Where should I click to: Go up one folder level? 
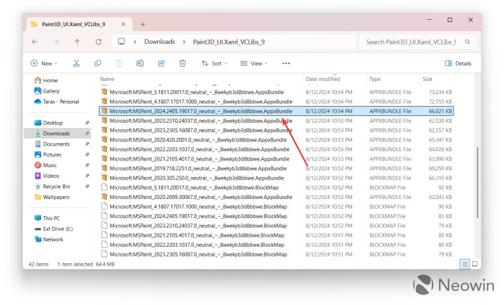point(77,42)
